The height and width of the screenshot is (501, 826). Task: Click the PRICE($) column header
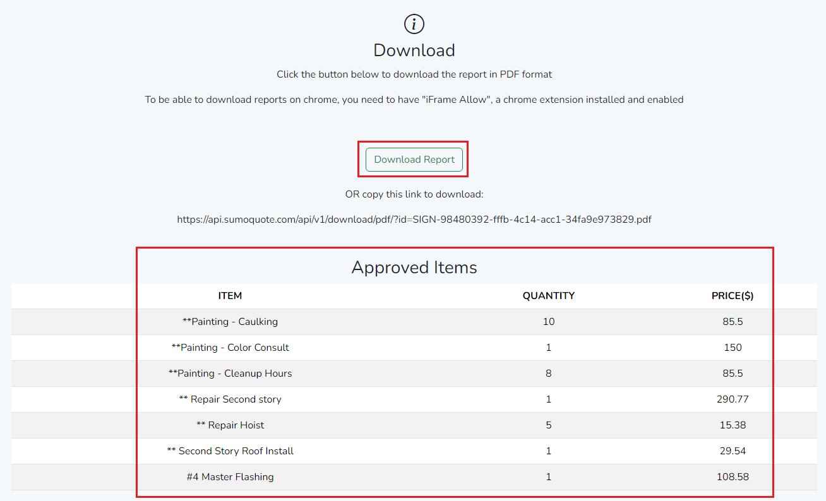tap(733, 295)
